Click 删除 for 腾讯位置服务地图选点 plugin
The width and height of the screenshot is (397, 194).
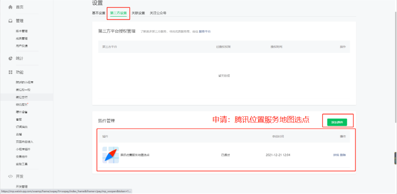point(343,155)
